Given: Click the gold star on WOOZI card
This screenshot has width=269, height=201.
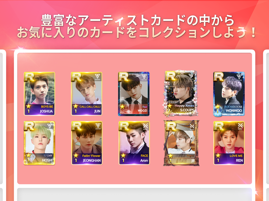Looking at the screenshot, I should pos(122,107).
